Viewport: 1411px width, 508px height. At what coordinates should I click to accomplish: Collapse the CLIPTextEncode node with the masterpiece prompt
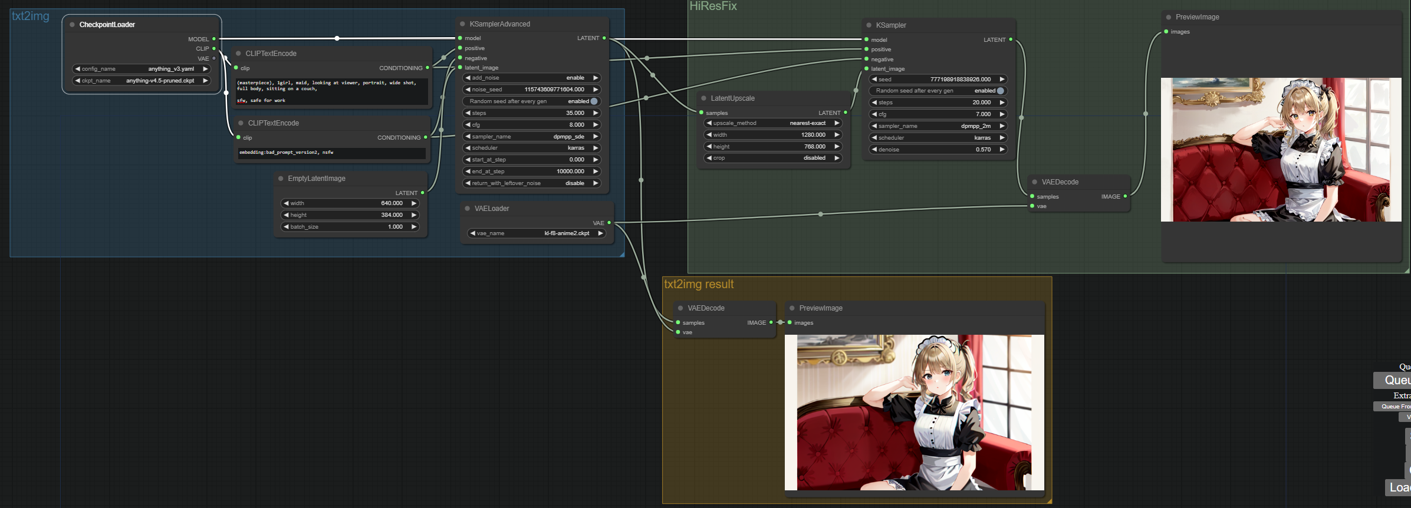[x=238, y=54]
